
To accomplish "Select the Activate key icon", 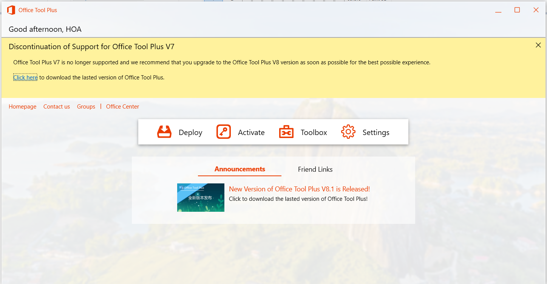I will tap(224, 132).
